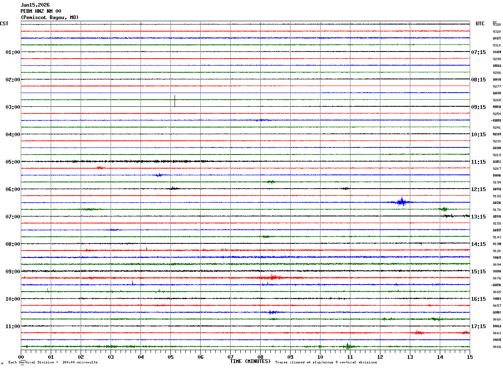Select the station code text "PEBM HNZ NM 00"
This screenshot has height=368, width=503.
pos(41,11)
